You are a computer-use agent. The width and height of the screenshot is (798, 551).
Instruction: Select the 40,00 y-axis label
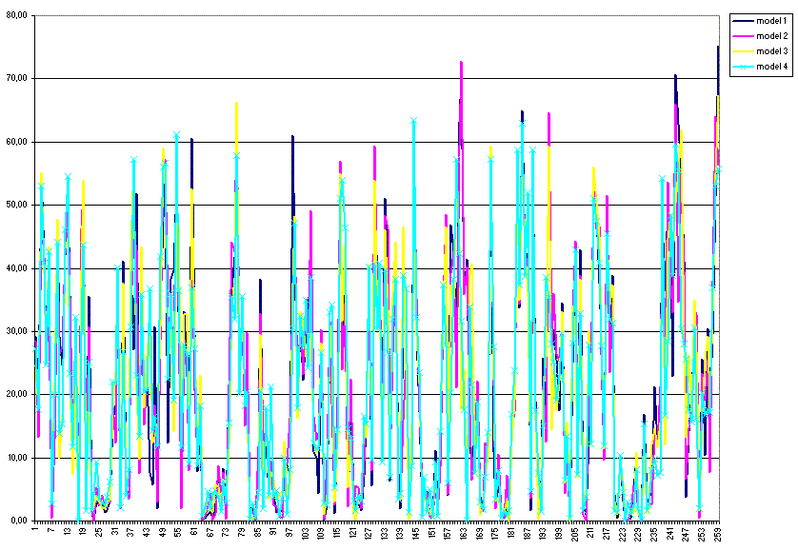(16, 268)
